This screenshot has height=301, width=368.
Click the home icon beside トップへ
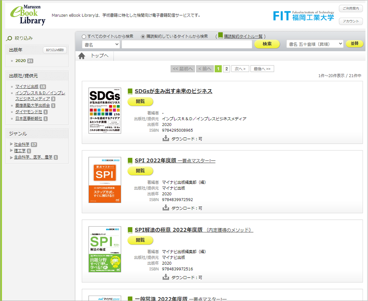pyautogui.click(x=82, y=56)
